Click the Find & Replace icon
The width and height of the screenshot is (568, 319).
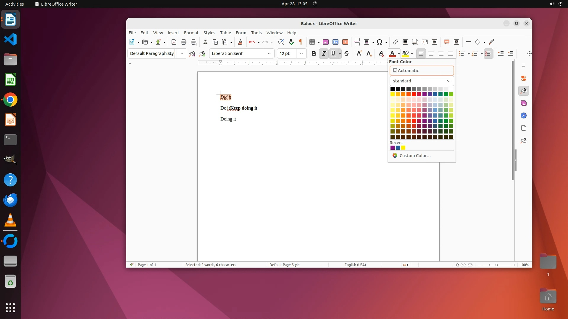click(x=281, y=42)
